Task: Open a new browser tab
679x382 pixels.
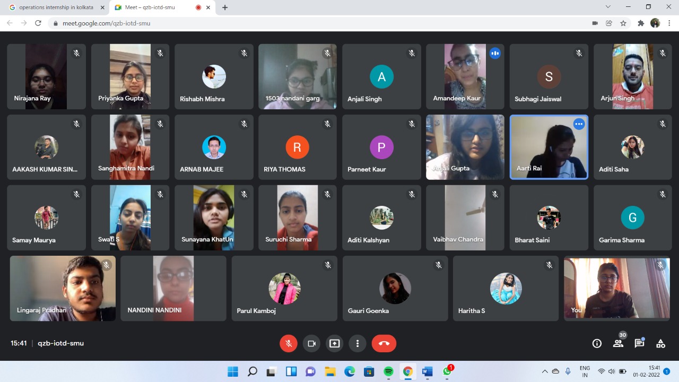Action: pos(225,7)
